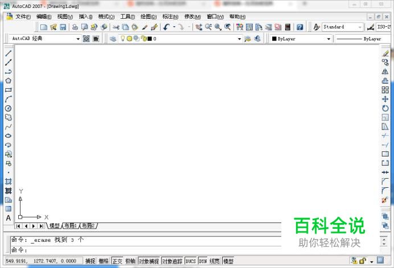Switch to the 布局1 layout tab

pyautogui.click(x=71, y=225)
